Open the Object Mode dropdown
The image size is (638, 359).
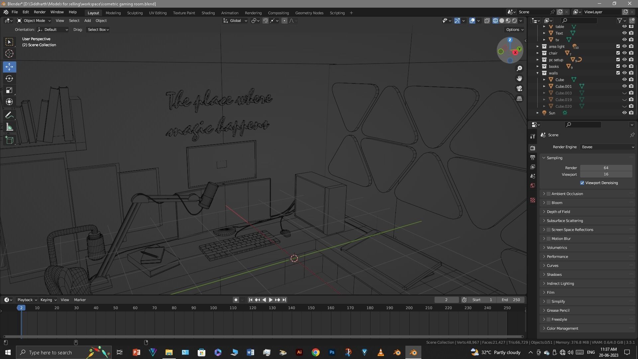coord(34,21)
